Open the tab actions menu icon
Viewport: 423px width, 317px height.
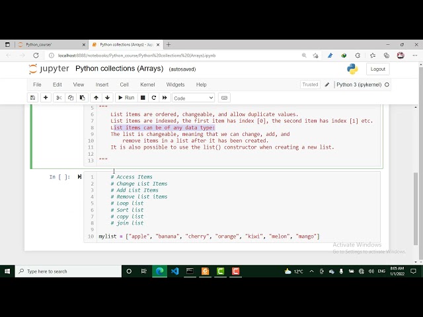click(7, 45)
